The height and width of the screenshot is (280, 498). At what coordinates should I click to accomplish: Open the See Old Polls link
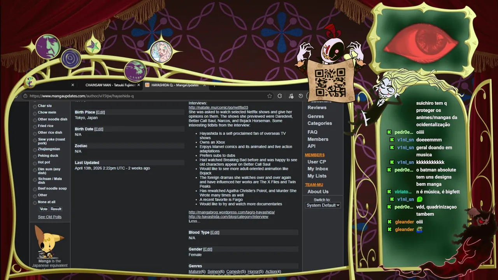[49, 217]
